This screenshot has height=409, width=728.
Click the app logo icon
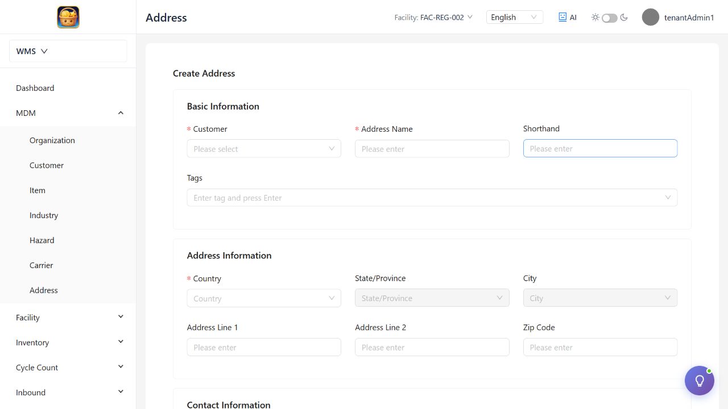(68, 17)
